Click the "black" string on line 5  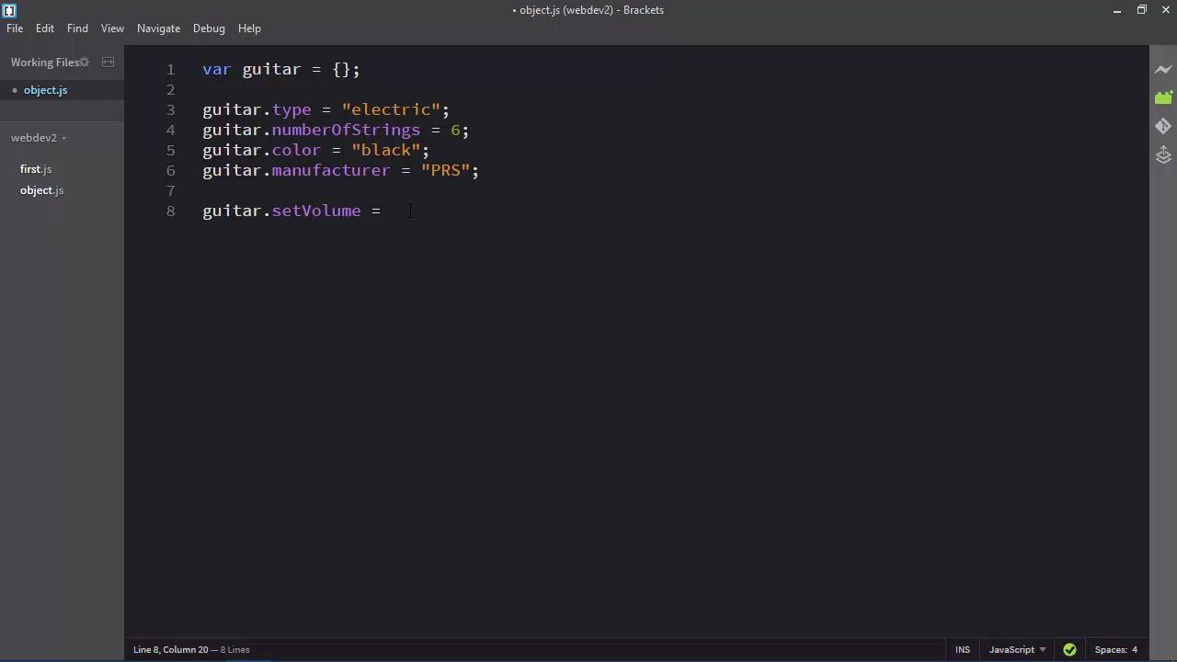tap(385, 151)
